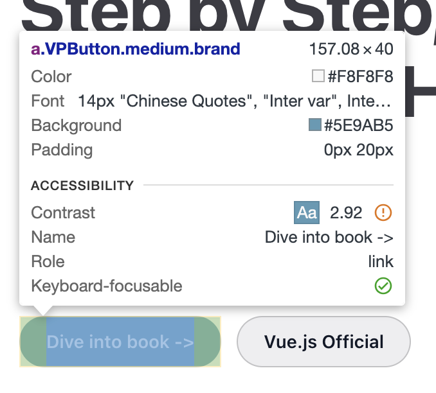Viewport: 436px width, 393px height.
Task: Select the a.VPButton.medium.brand selector text
Action: tap(136, 49)
